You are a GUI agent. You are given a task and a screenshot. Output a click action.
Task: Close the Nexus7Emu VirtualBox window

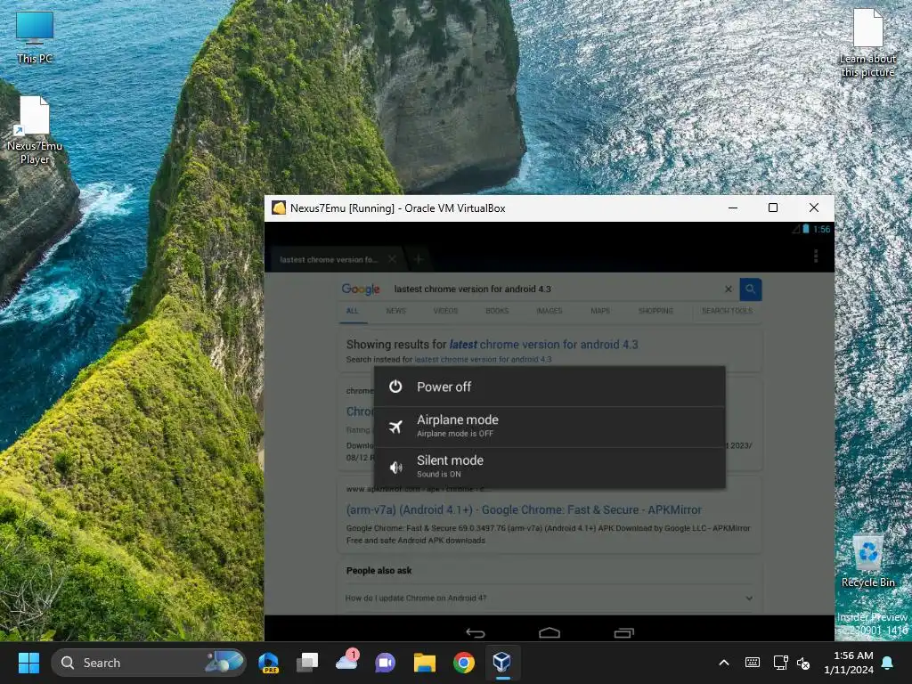814,208
